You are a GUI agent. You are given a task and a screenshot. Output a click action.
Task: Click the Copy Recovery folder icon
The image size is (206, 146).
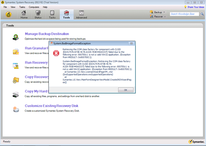click(16, 80)
